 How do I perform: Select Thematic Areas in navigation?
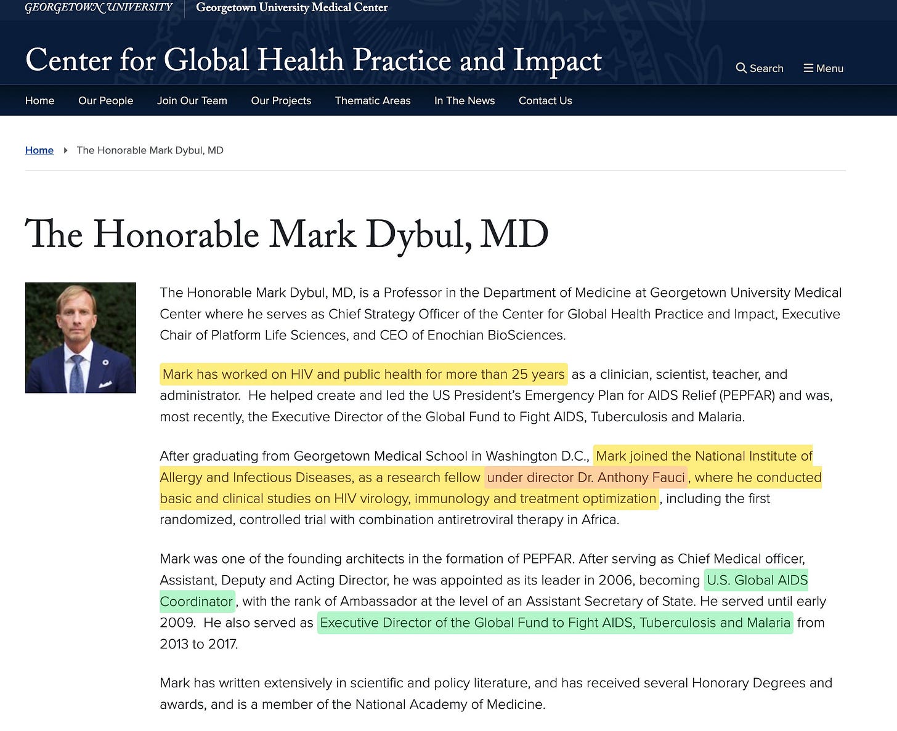(373, 100)
